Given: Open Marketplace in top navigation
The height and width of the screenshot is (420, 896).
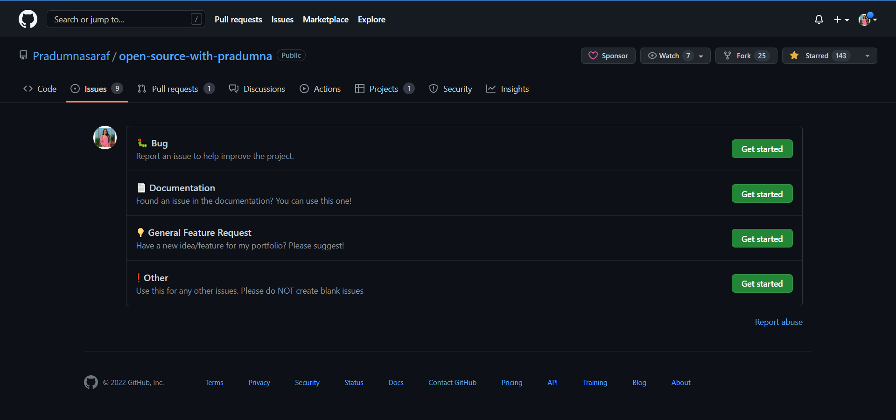Looking at the screenshot, I should point(326,20).
